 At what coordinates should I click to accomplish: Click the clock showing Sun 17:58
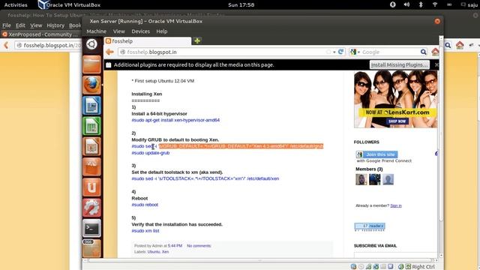tap(241, 4)
